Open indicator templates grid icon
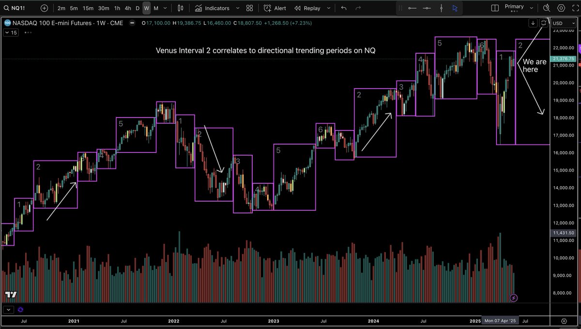 click(x=249, y=8)
